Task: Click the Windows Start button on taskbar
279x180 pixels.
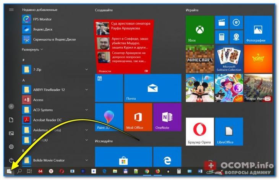Action: click(x=9, y=171)
